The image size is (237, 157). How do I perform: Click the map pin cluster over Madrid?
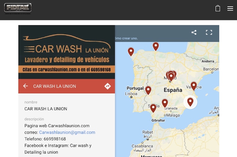(x=171, y=75)
